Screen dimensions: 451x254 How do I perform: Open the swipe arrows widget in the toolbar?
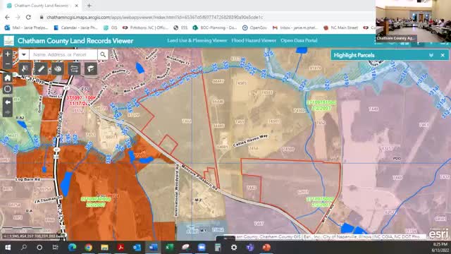tap(74, 69)
